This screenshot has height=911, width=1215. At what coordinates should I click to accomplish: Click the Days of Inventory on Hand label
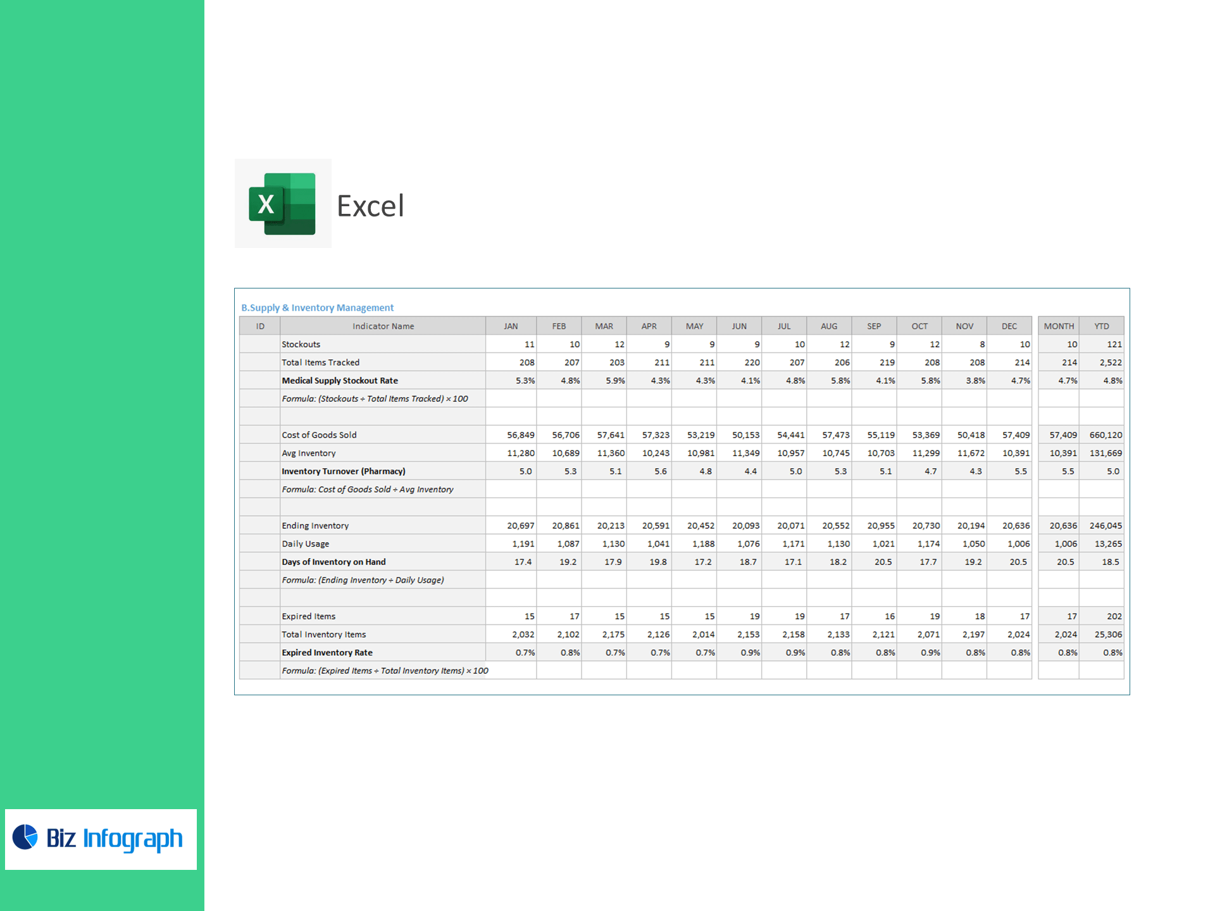pyautogui.click(x=333, y=562)
